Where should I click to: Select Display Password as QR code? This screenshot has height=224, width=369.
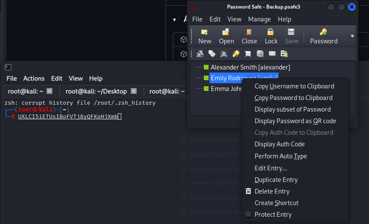[295, 121]
